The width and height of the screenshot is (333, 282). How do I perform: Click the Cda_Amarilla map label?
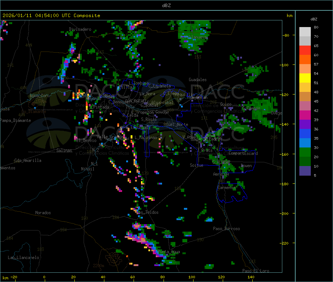pyautogui.click(x=28, y=160)
